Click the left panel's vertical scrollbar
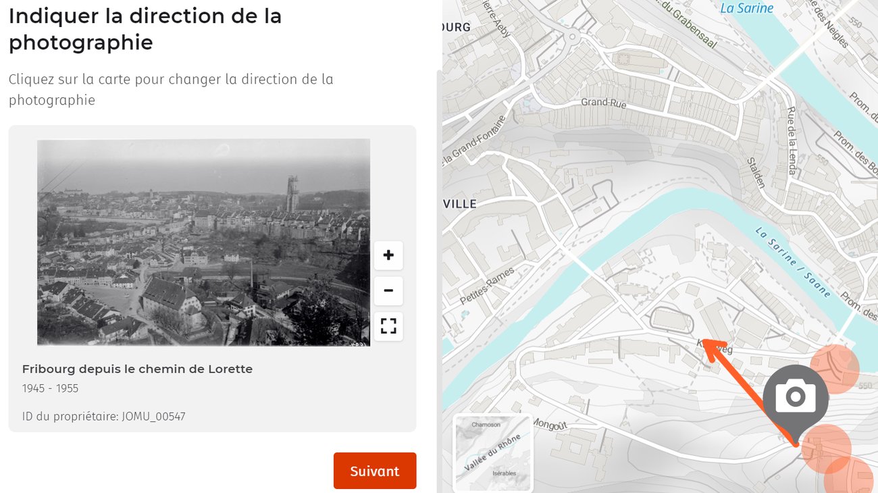 439,270
